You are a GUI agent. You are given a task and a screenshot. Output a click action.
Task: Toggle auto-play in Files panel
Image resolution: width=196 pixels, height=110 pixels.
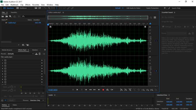[x=27, y=45]
